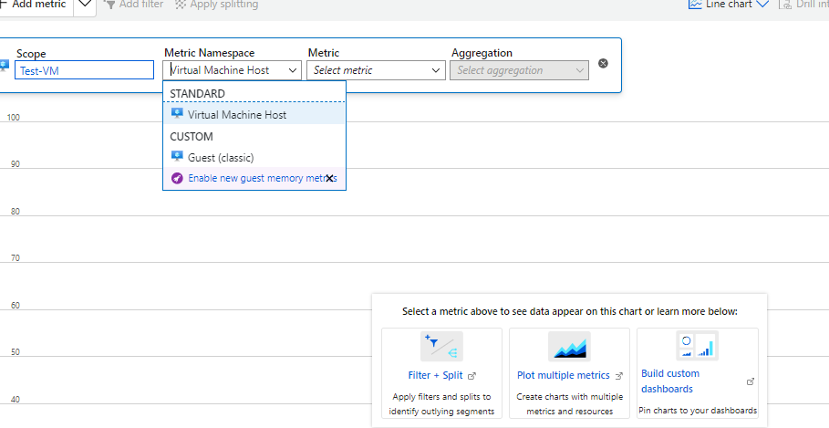Click the Build custom dashboards thumbnail

tap(698, 346)
